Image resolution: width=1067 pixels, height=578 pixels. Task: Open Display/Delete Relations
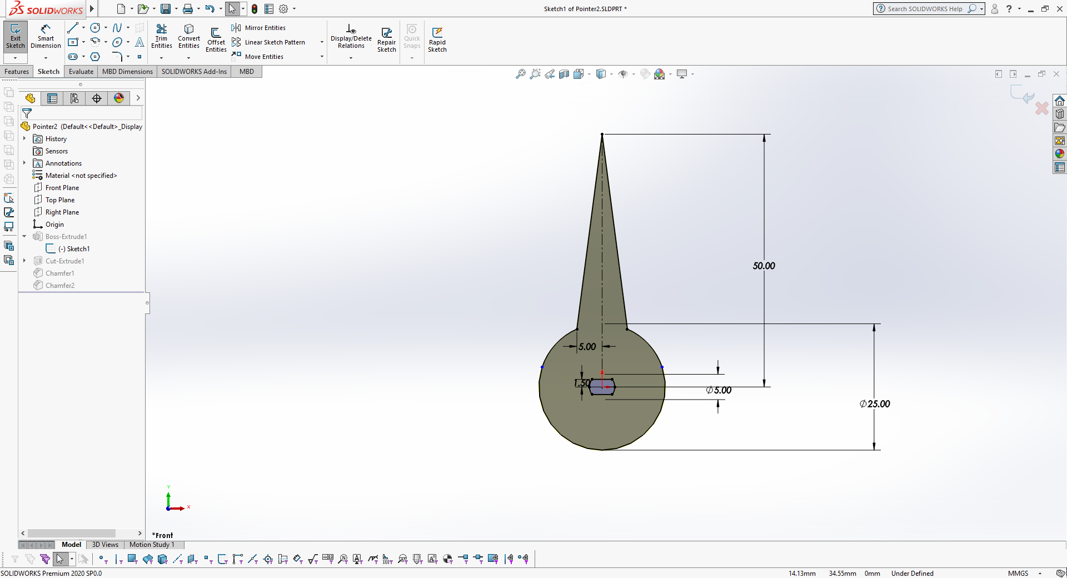tap(351, 37)
